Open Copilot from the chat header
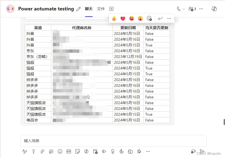Viewport: 225px width, 158px height. [x=214, y=9]
